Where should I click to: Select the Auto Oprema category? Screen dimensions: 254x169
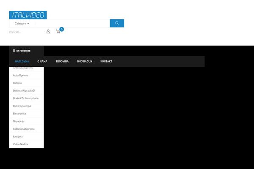21,75
